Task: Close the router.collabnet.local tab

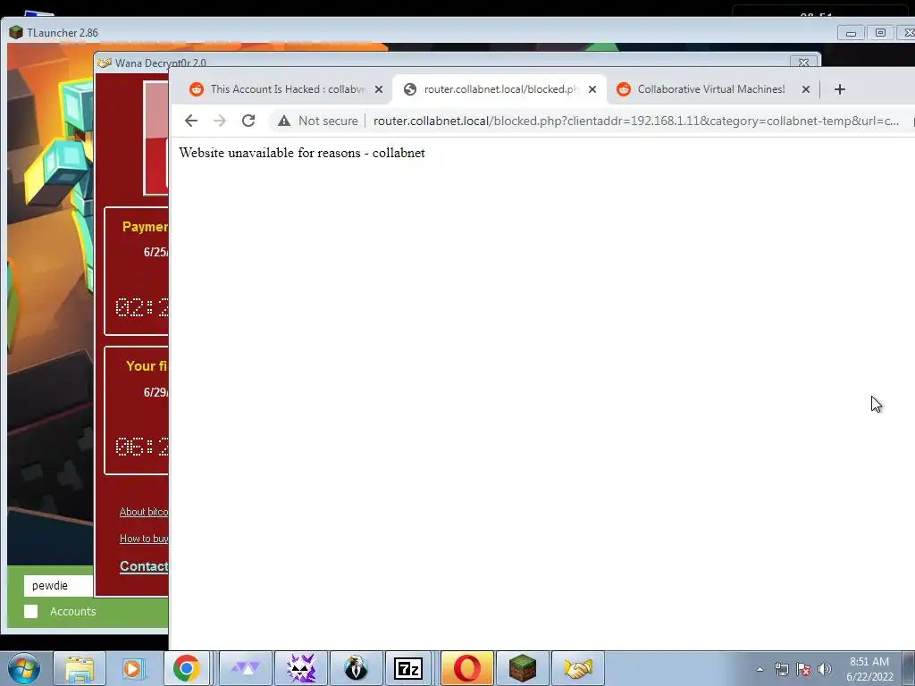Action: 592,89
